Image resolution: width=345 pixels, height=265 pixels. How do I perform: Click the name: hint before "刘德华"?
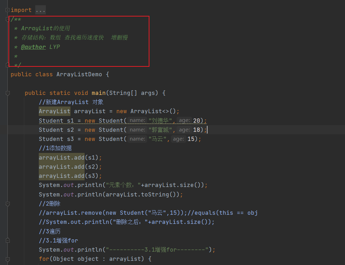point(137,121)
